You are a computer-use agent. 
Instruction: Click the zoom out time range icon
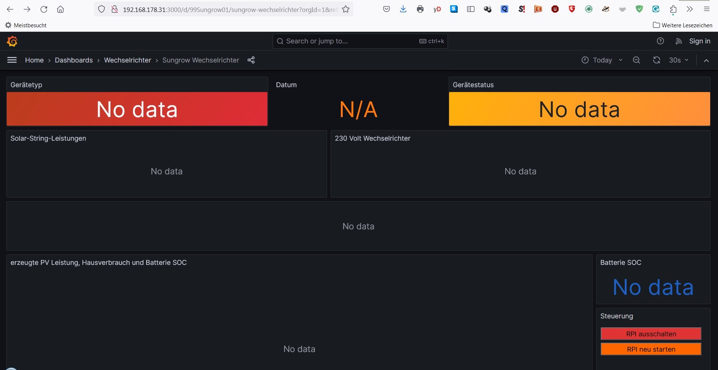pos(636,60)
